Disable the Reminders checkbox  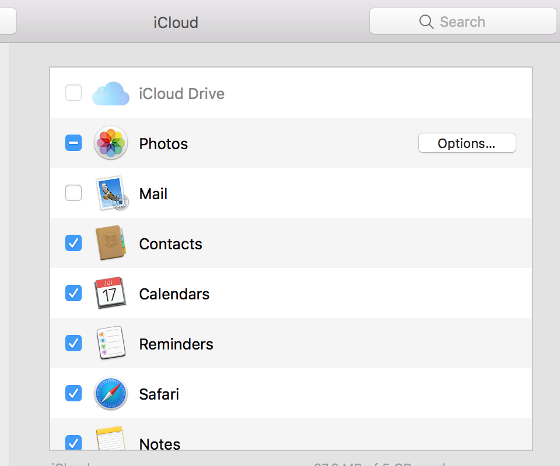(73, 343)
